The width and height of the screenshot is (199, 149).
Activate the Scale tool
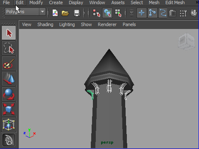tap(9, 109)
